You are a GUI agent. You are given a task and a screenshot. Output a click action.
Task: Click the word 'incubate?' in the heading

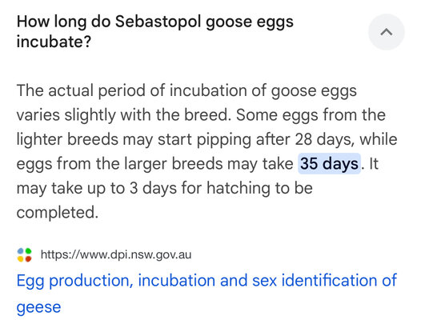click(54, 42)
